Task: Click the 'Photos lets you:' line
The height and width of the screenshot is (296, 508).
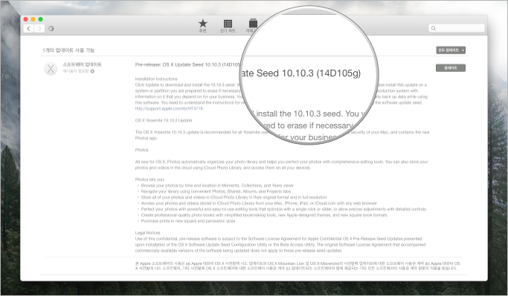Action: click(x=149, y=180)
